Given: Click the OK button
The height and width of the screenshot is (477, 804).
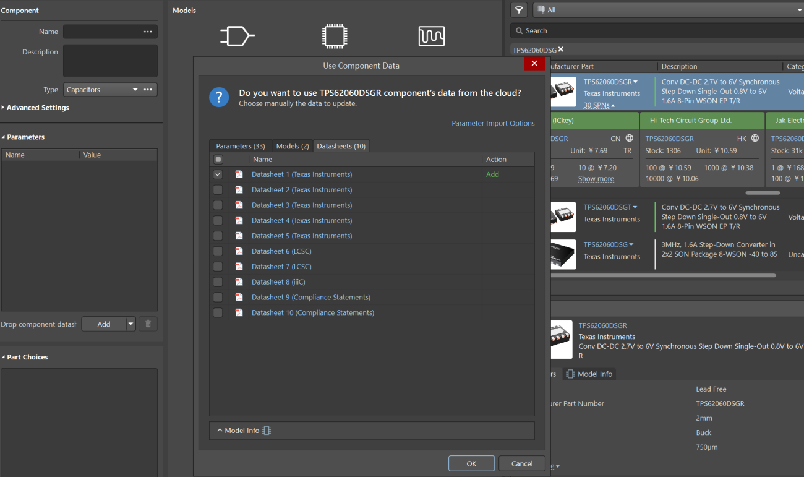Looking at the screenshot, I should (471, 463).
